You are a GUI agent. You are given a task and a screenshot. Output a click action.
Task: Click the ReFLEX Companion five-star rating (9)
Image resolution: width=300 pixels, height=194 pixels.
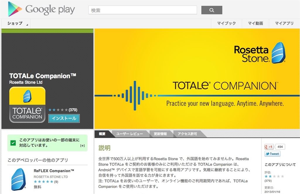coord(46,182)
